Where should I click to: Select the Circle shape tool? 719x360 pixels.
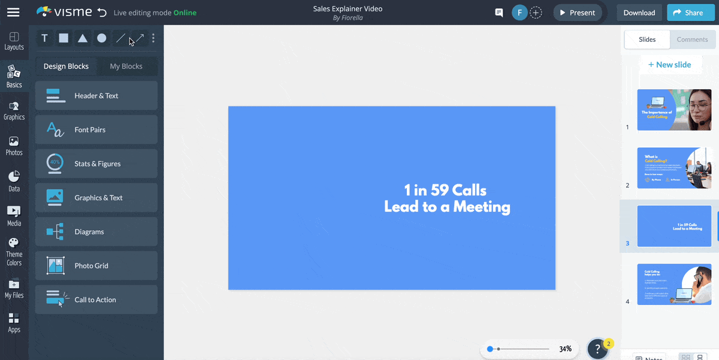point(101,38)
